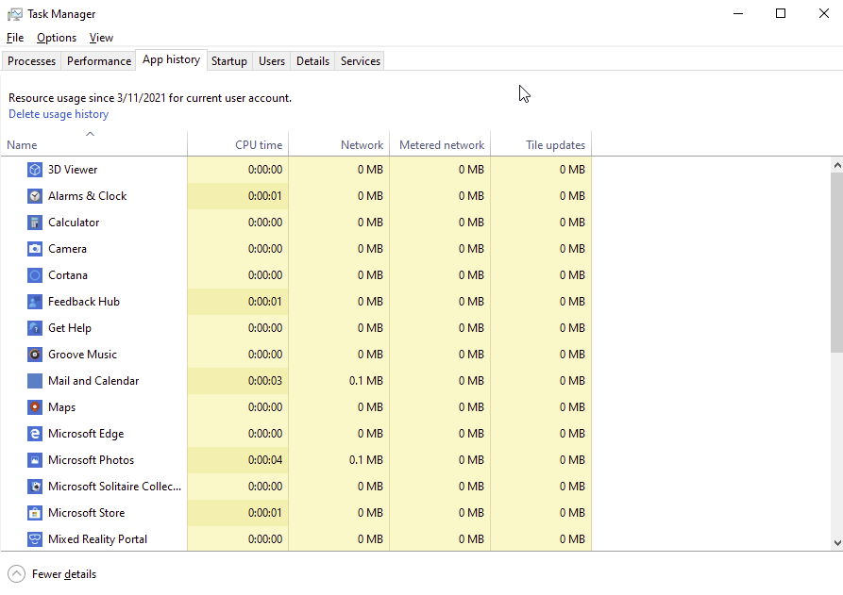The width and height of the screenshot is (843, 595).
Task: Click the Mail and Calendar icon
Action: (35, 381)
